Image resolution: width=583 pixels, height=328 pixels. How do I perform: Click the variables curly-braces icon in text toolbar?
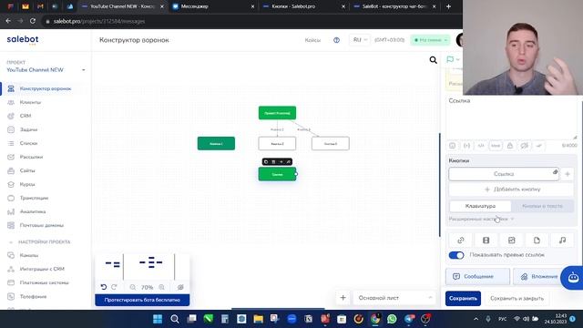(466, 146)
